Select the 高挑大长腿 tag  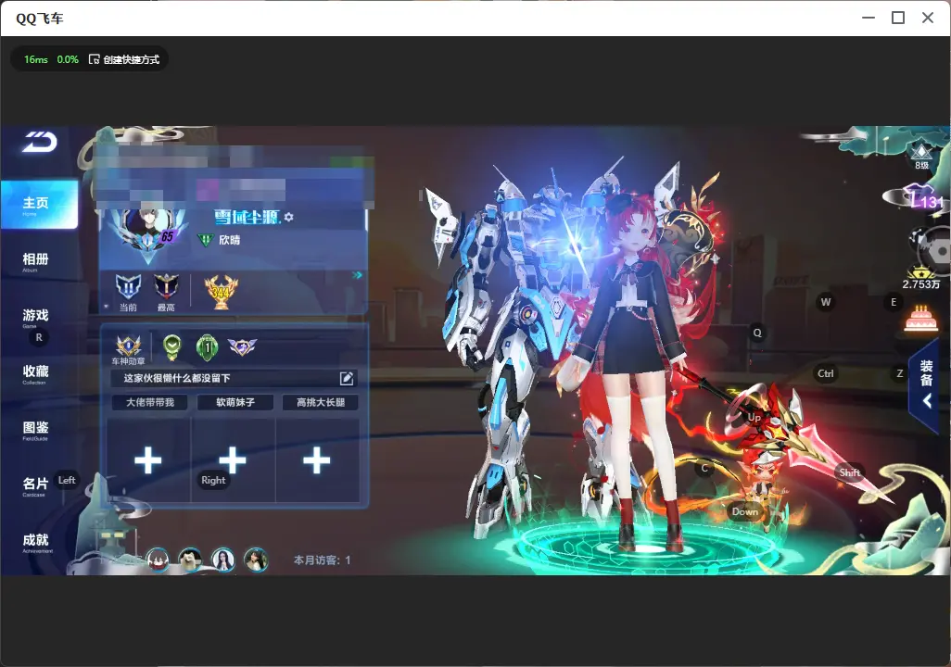coord(320,402)
